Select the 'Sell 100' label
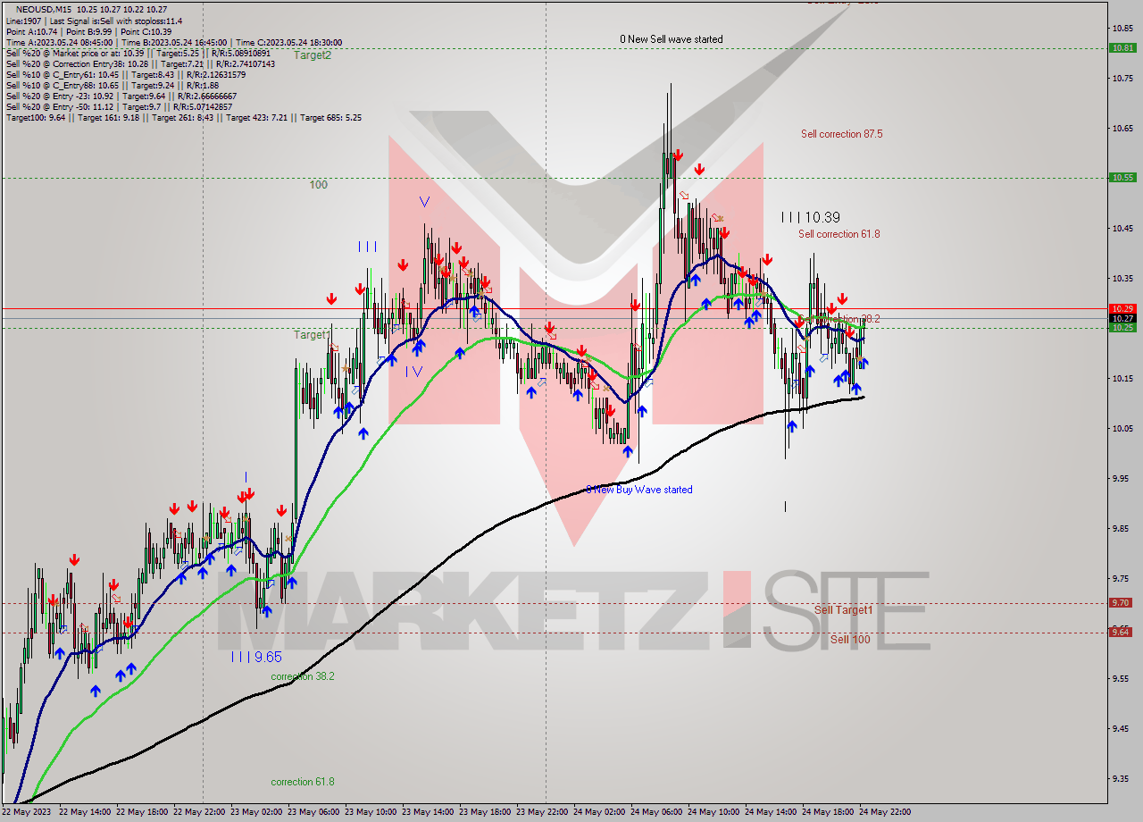1143x822 pixels. click(850, 640)
